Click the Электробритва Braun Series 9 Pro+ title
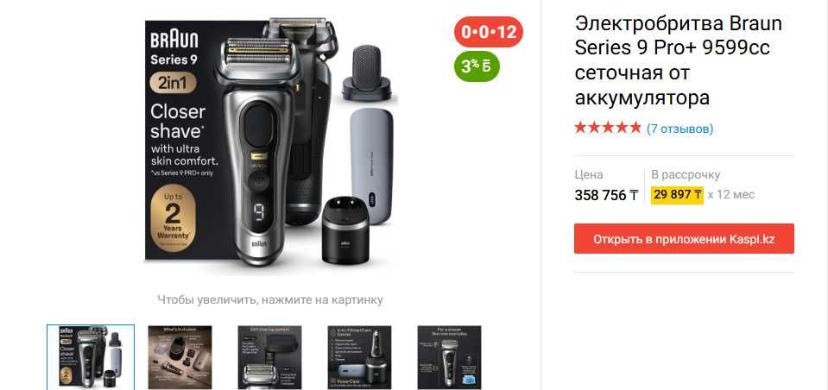828x390 pixels. (x=679, y=60)
